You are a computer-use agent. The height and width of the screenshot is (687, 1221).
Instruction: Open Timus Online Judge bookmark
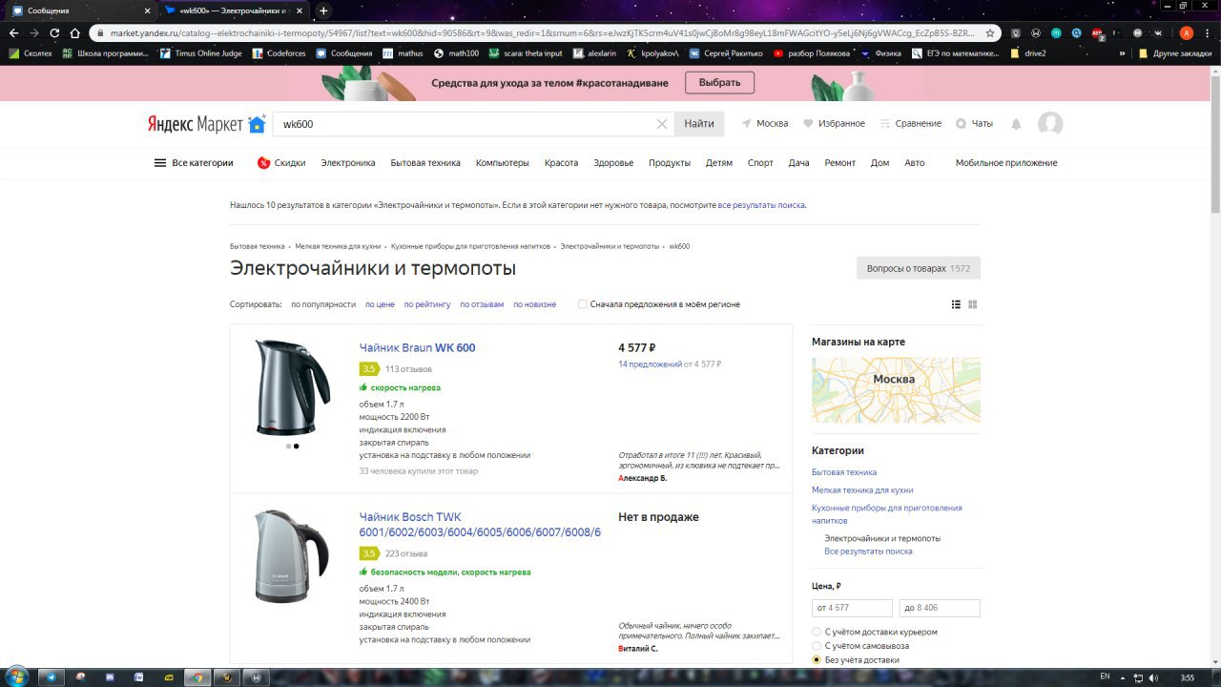click(x=201, y=53)
